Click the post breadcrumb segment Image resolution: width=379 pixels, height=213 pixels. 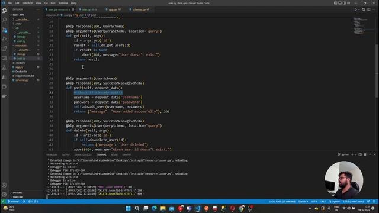point(92,15)
